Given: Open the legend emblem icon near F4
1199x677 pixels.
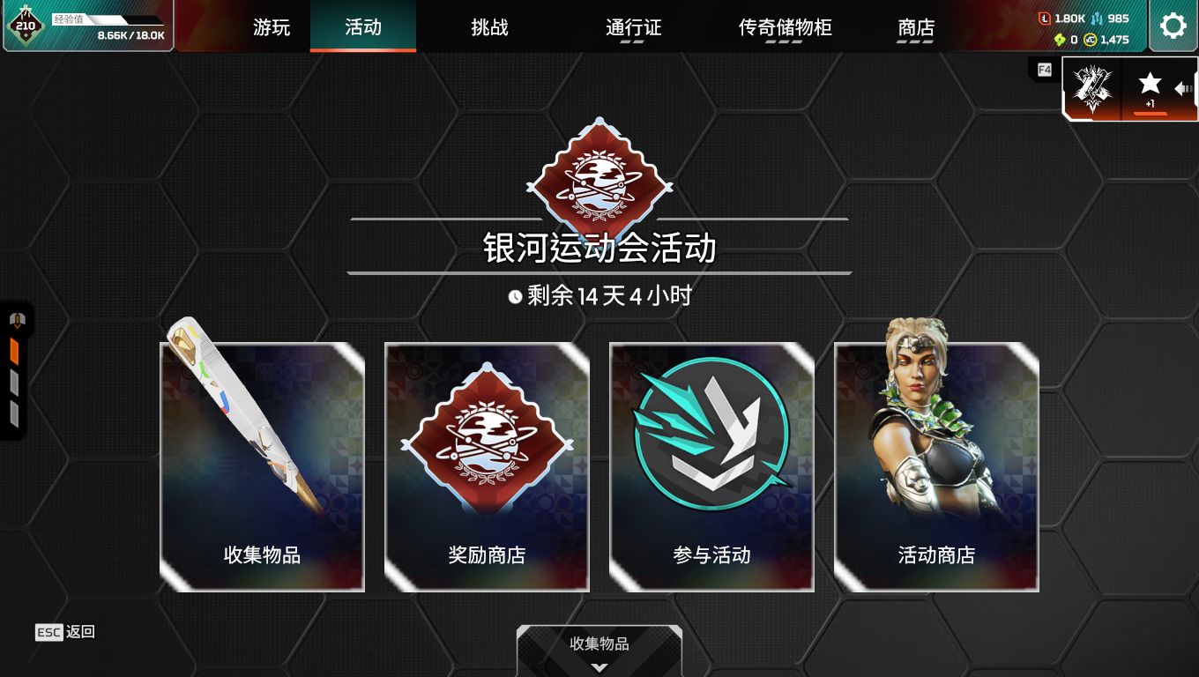Looking at the screenshot, I should 1092,89.
